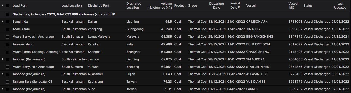This screenshot has width=351, height=93.
Task: Sort by Load Location column header
Action: [72, 6]
